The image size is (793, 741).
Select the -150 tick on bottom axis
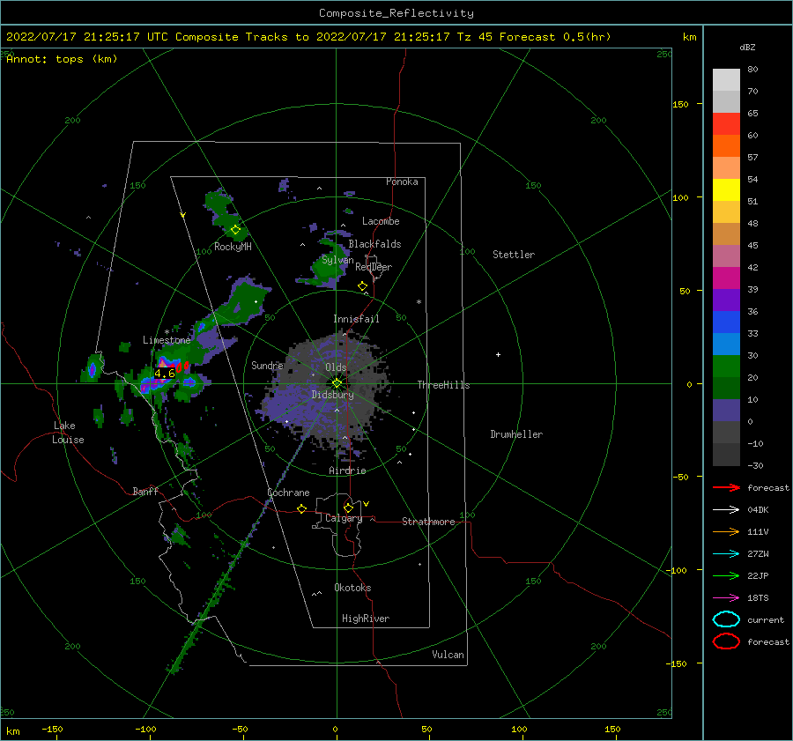[52, 730]
